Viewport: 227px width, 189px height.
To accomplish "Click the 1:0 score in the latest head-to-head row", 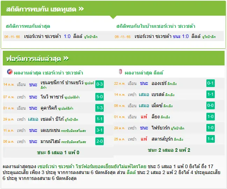I will pyautogui.click(x=67, y=36).
